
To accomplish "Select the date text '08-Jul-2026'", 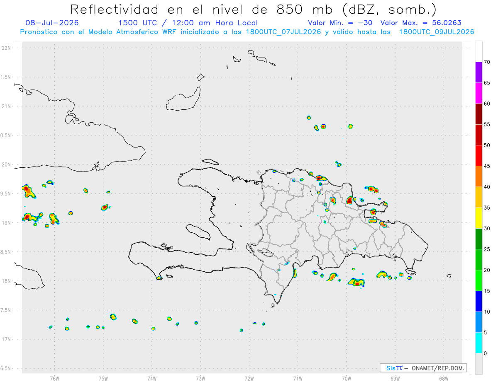I will tap(52, 23).
